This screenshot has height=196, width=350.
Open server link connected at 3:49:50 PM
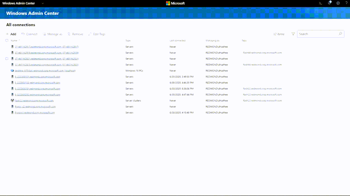click(37, 77)
